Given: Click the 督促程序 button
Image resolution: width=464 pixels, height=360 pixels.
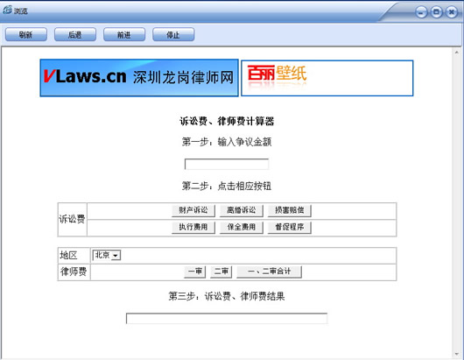Looking at the screenshot, I should [x=290, y=228].
